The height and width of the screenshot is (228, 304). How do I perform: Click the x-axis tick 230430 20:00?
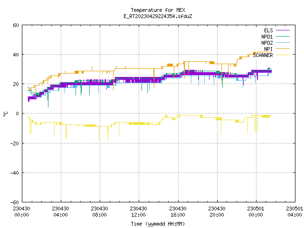click(217, 212)
